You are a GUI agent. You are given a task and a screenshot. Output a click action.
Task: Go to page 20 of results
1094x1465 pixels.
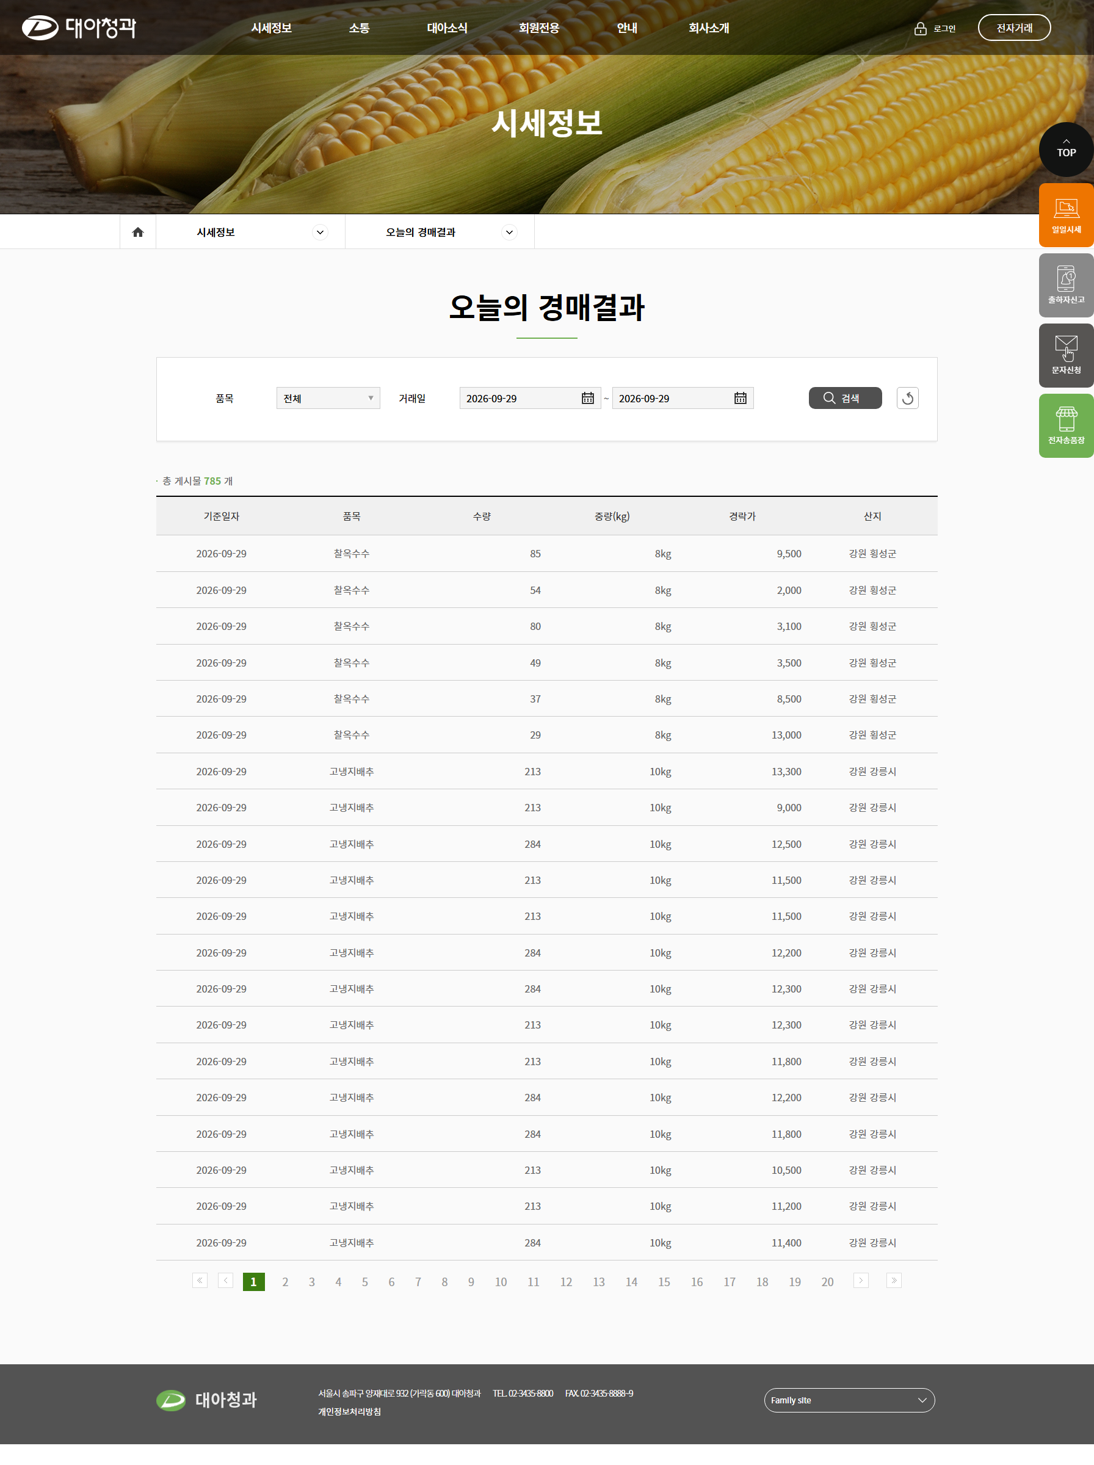827,1282
